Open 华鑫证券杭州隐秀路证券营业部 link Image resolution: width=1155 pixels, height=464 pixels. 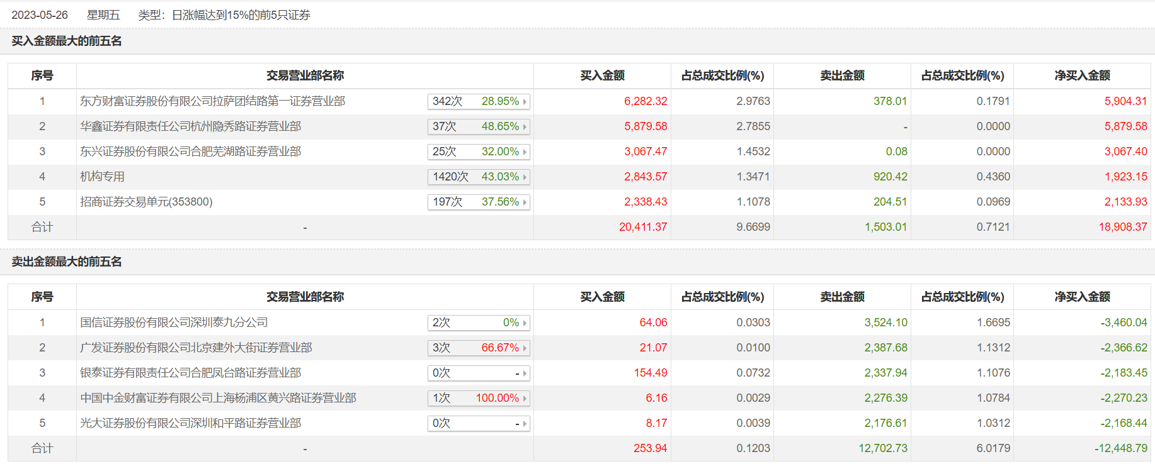[x=190, y=126]
